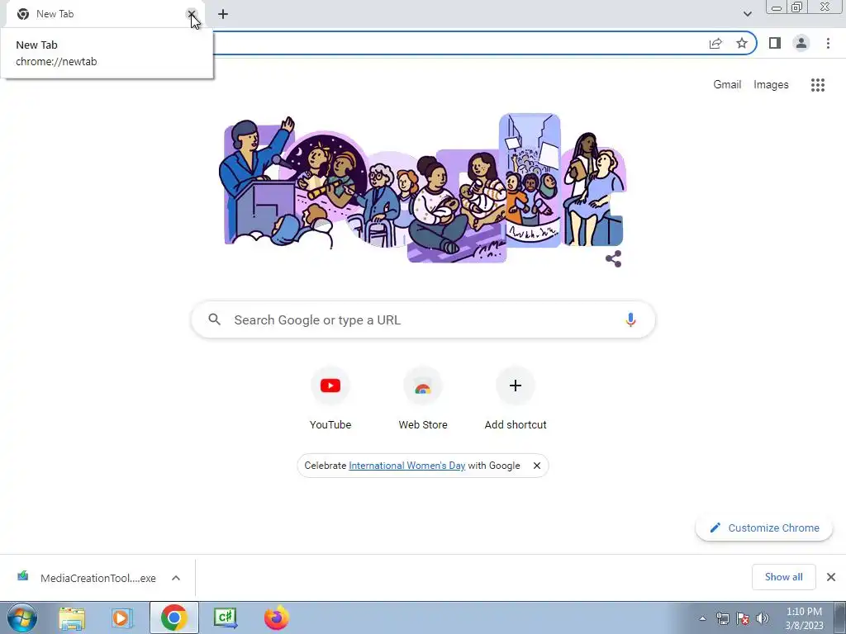
Task: Click the magnifier icon in search box
Action: 214,319
